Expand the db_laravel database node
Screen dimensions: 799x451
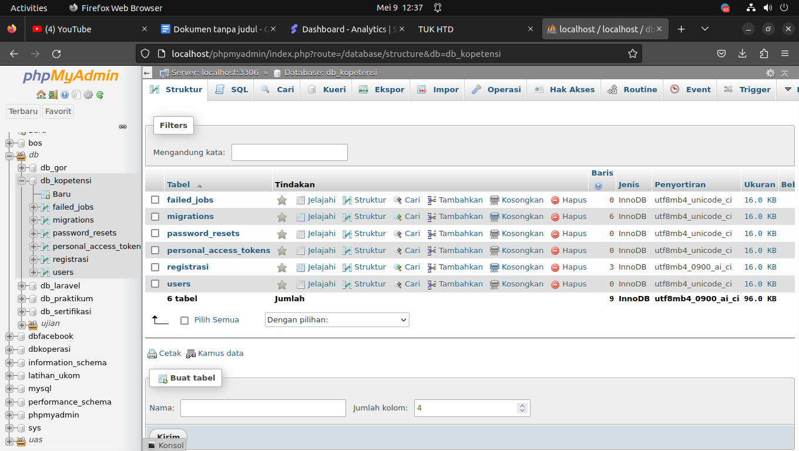click(22, 286)
